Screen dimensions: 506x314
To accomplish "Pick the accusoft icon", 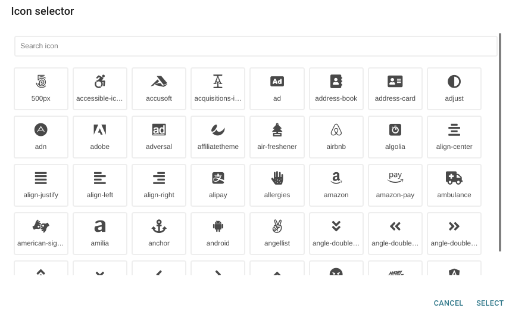I will tap(159, 89).
